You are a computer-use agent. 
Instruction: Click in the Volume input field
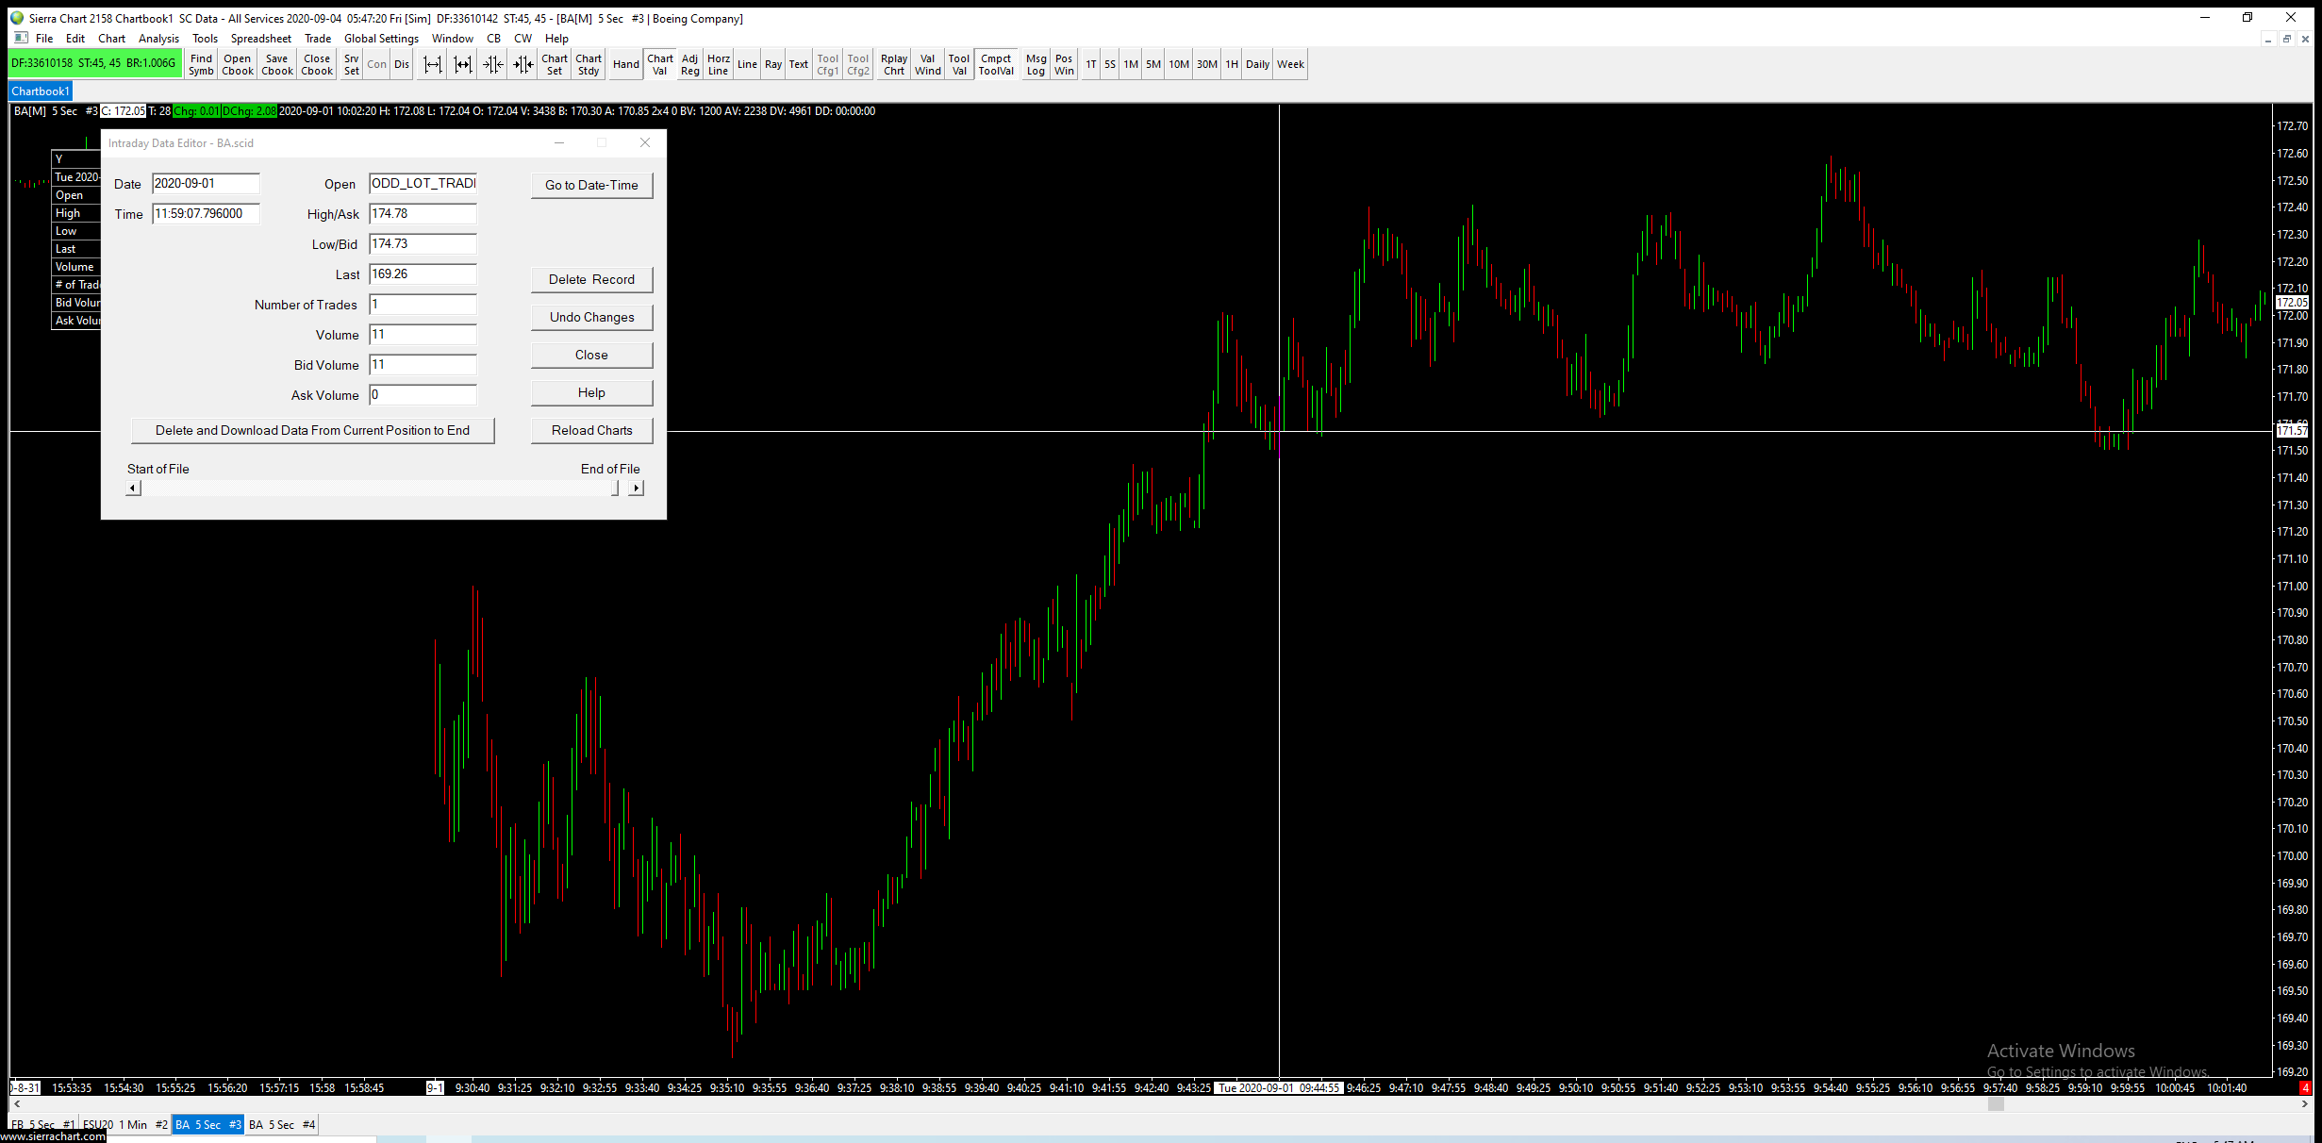pos(423,335)
